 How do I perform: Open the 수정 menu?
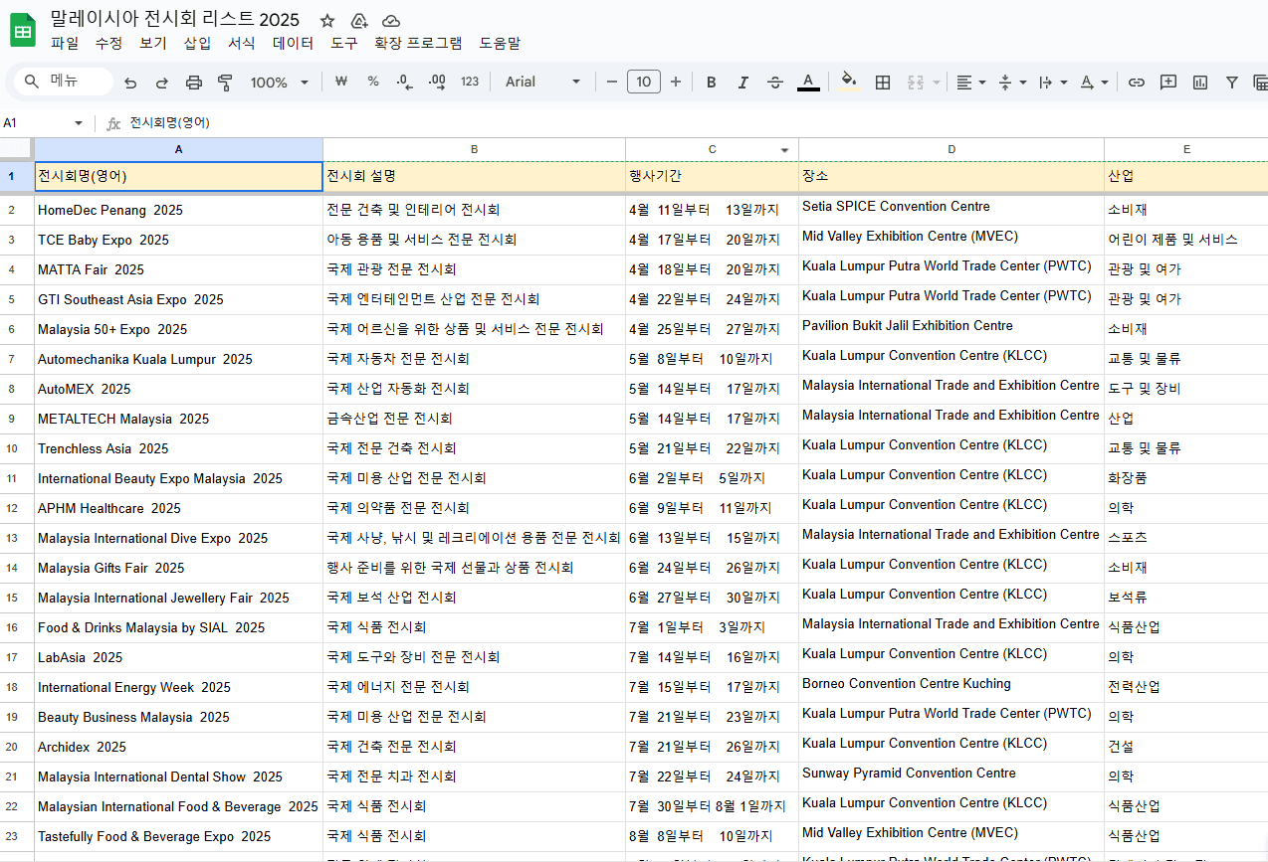[x=108, y=44]
